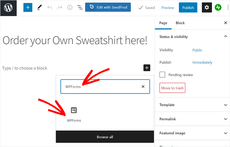Screen dimensions: 230x147
Task: Open the Preview link
Action: pos(168,8)
